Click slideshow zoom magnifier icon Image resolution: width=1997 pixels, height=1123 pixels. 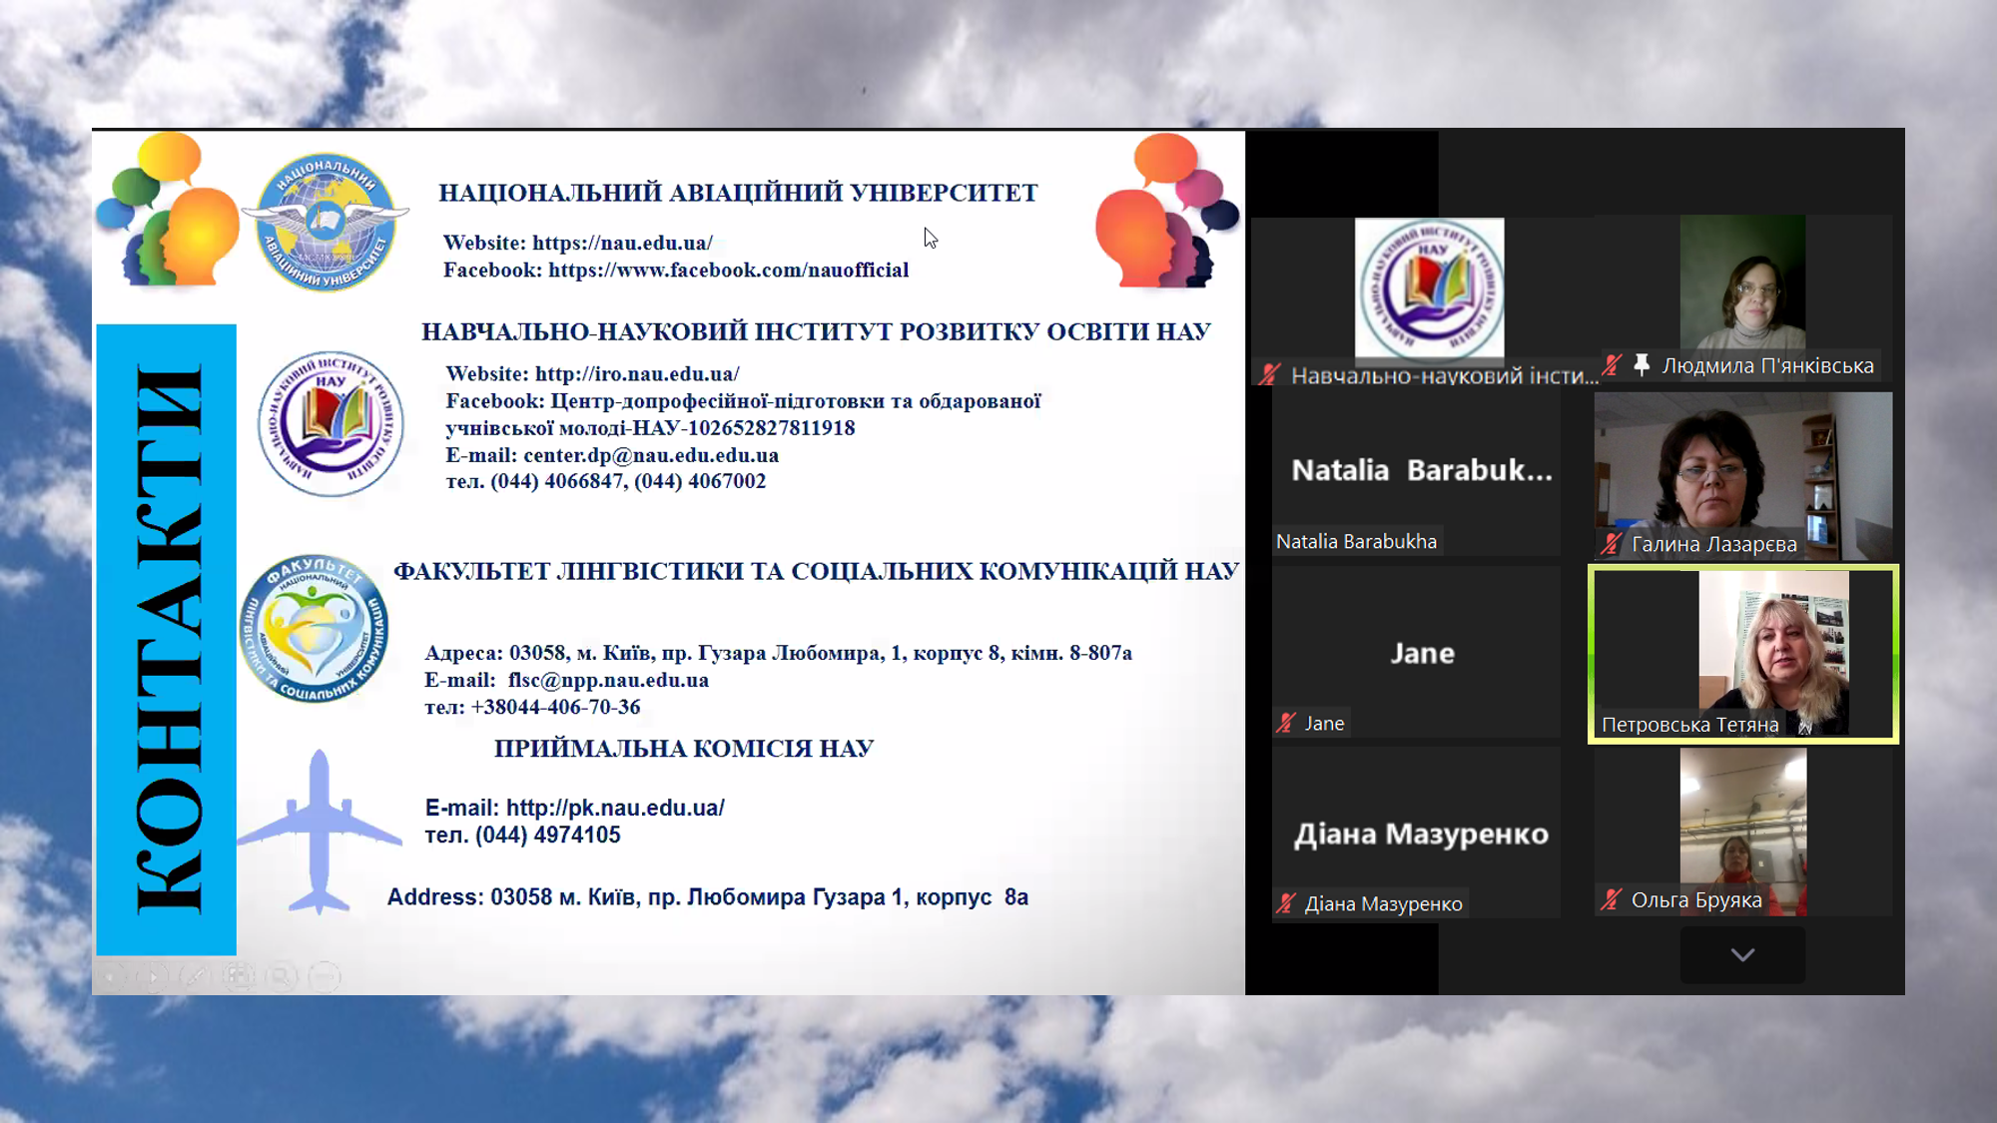(x=282, y=976)
